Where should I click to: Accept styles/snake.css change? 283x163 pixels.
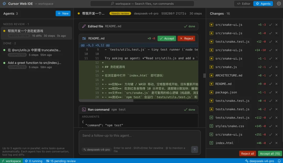click(x=270, y=126)
